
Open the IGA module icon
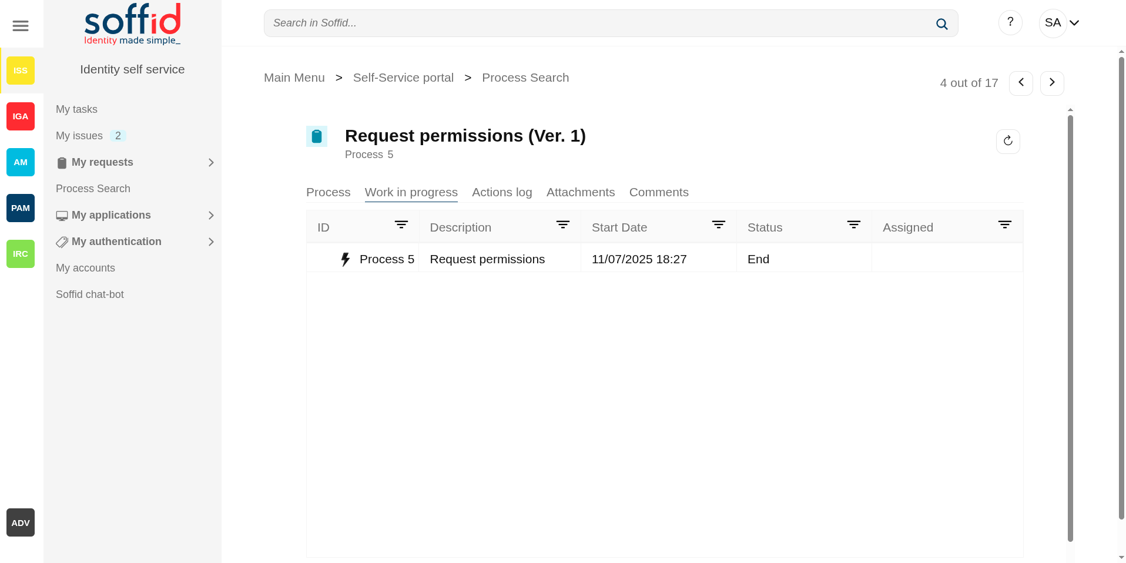pyautogui.click(x=21, y=116)
